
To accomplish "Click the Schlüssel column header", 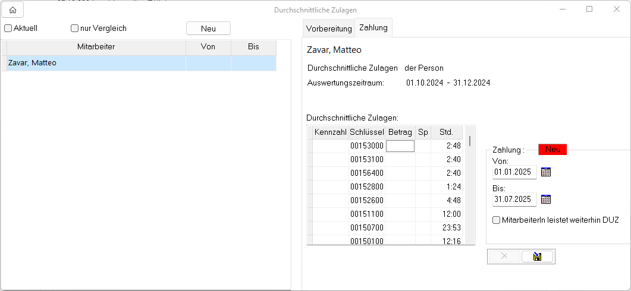I will pos(367,132).
